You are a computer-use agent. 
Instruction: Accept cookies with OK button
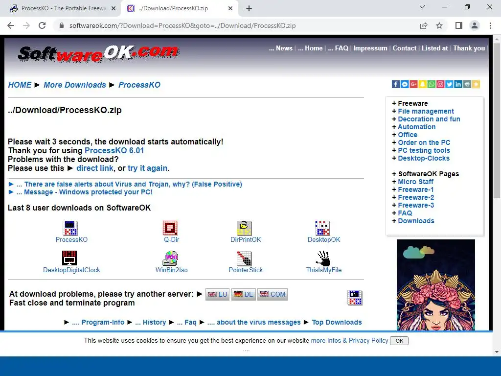399,341
